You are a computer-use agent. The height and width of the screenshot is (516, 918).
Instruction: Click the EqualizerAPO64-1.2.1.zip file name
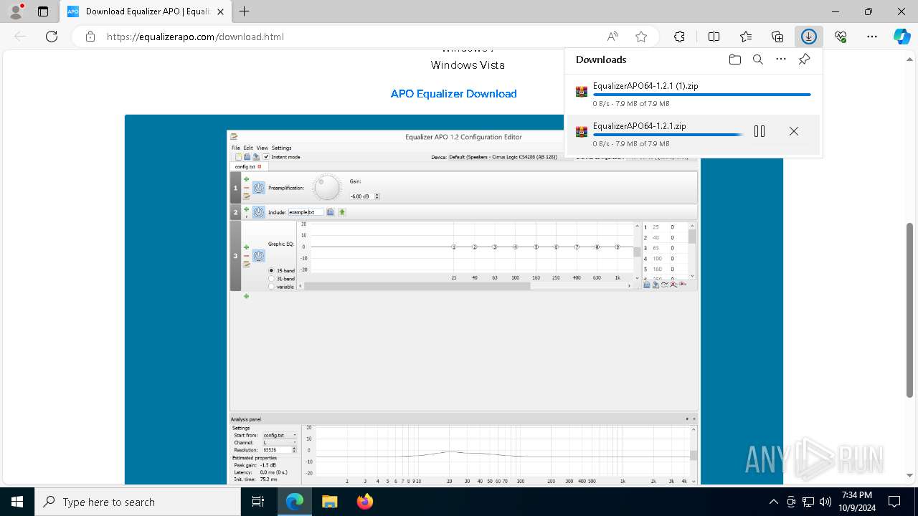pyautogui.click(x=639, y=125)
